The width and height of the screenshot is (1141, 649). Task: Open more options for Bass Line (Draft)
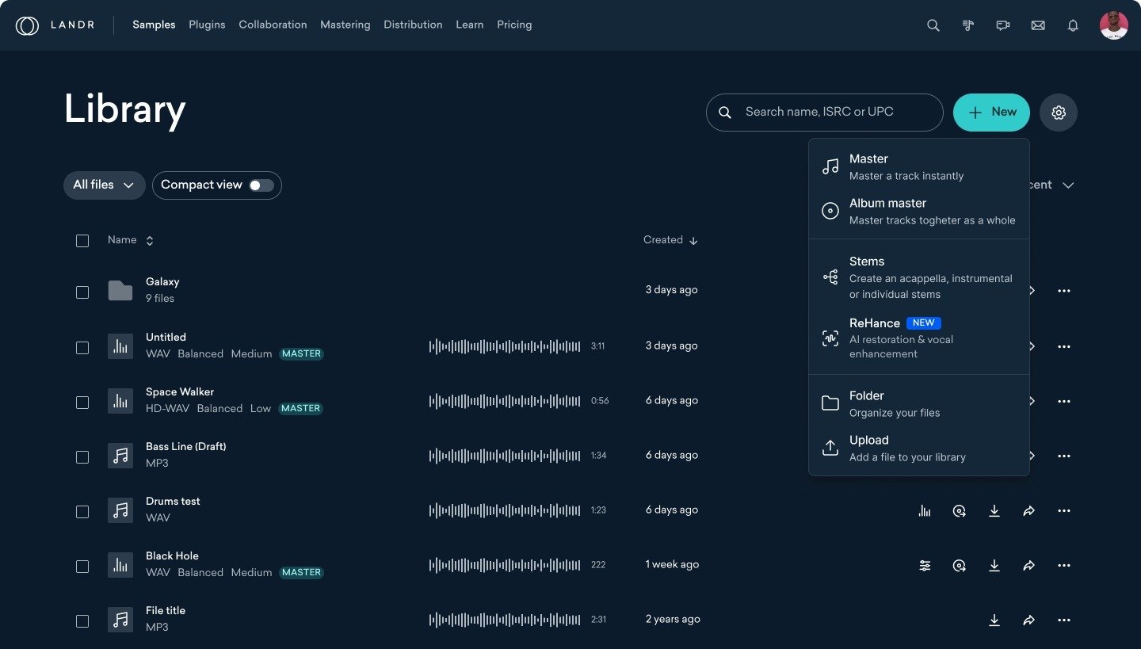click(x=1064, y=456)
